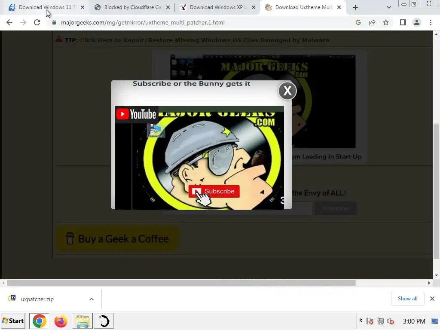Open the YouTube logo in the popup
The height and width of the screenshot is (330, 440).
pyautogui.click(x=136, y=114)
